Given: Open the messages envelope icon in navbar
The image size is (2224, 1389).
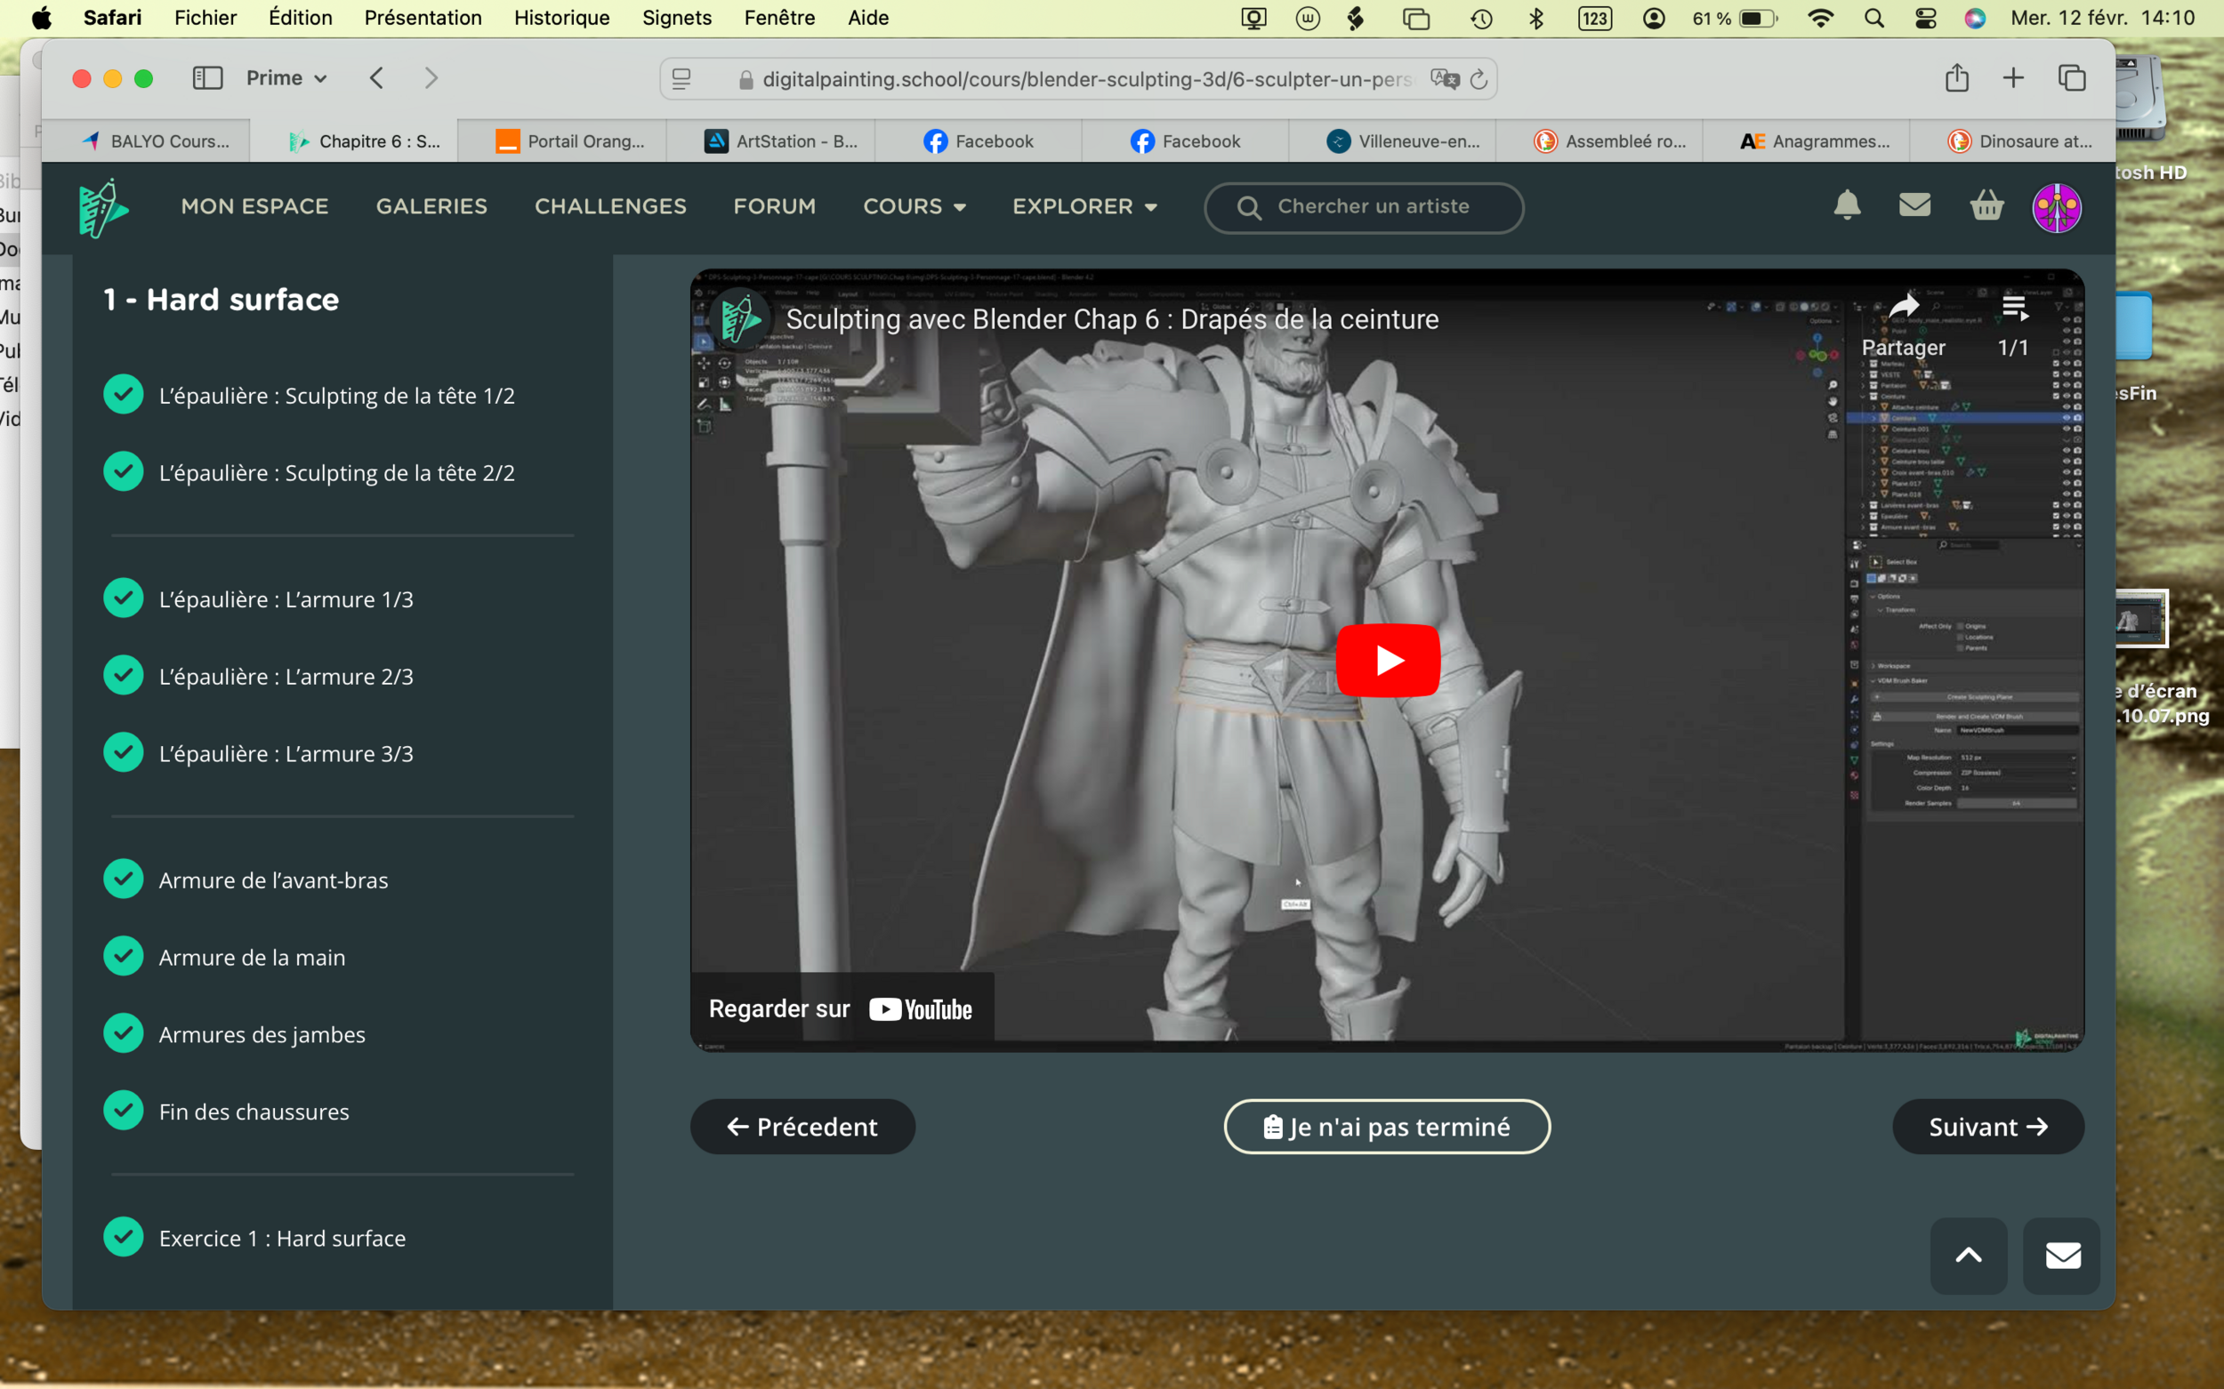Looking at the screenshot, I should [x=1914, y=205].
